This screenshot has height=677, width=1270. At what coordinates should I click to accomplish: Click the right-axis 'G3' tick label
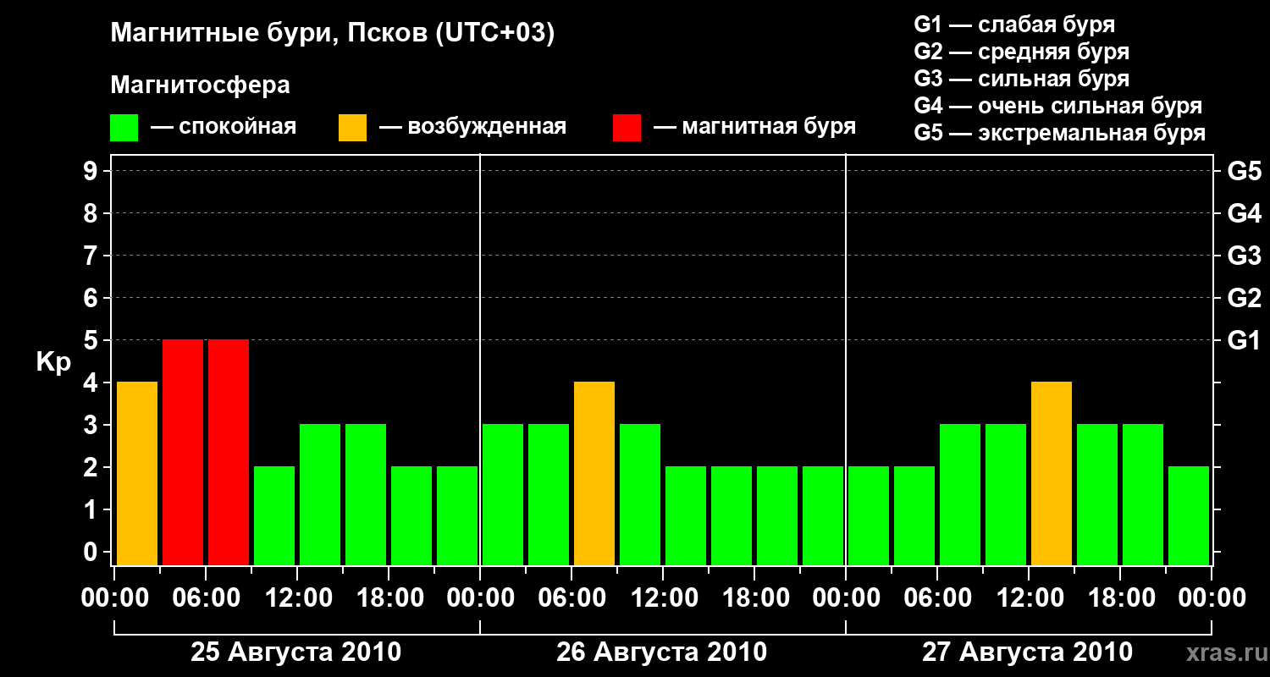click(x=1245, y=256)
